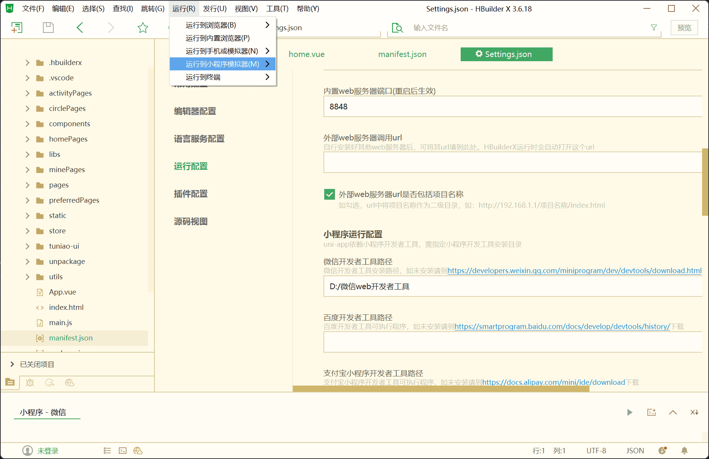This screenshot has height=459, width=709.
Task: Expand the .vscode folder
Action: [x=27, y=78]
